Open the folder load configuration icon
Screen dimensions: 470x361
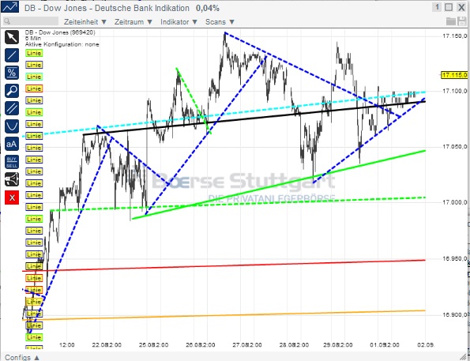(451, 21)
